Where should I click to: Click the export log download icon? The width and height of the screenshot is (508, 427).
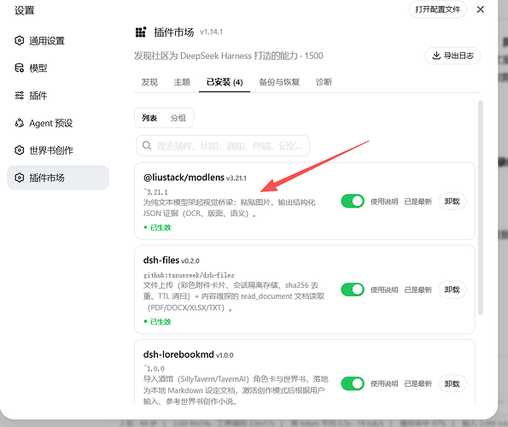(436, 56)
